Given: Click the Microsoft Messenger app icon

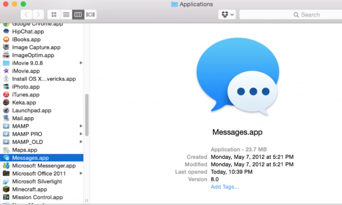Looking at the screenshot, I should pyautogui.click(x=6, y=166).
